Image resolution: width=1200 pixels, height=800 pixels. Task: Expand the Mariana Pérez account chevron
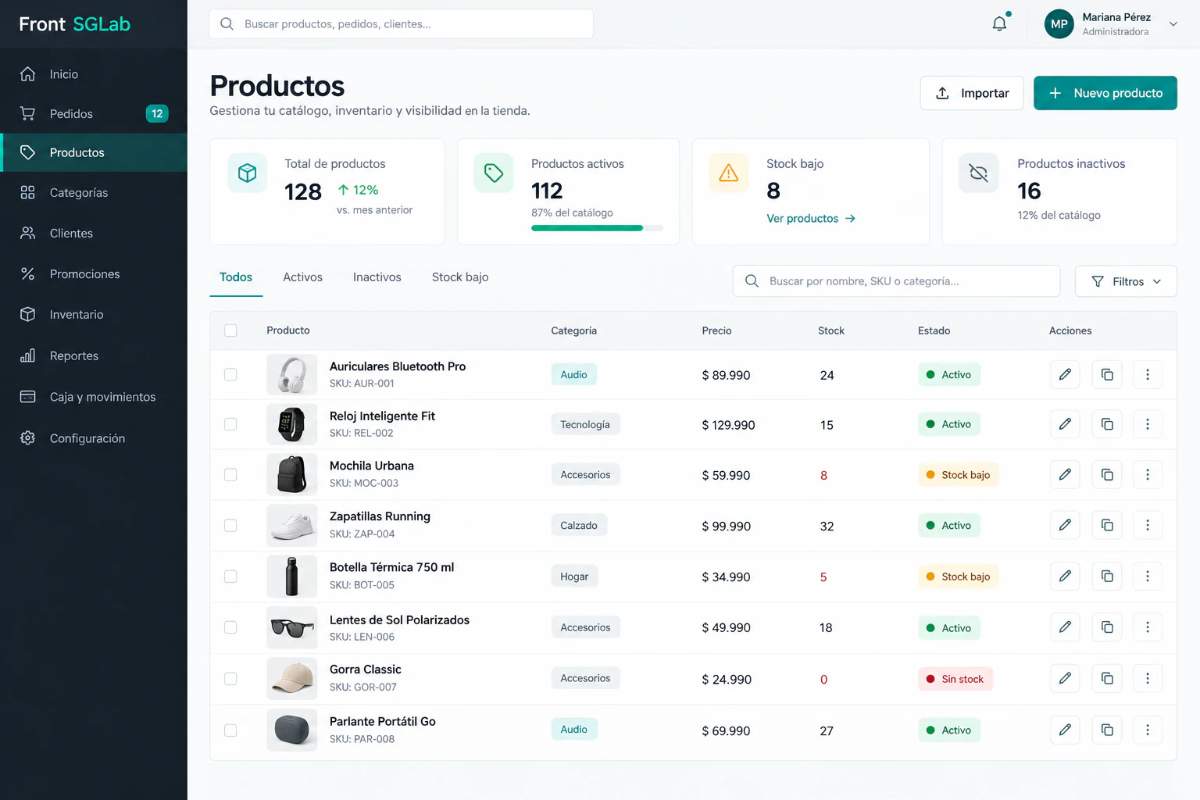[x=1173, y=24]
